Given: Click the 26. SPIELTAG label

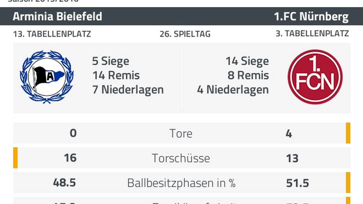Looking at the screenshot, I should [x=185, y=34].
